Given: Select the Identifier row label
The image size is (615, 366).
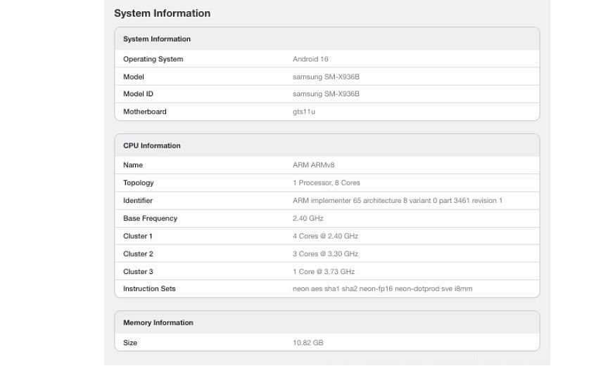Looking at the screenshot, I should (138, 200).
